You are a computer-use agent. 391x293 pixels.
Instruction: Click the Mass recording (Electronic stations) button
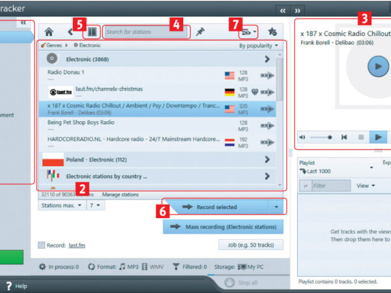(x=223, y=227)
